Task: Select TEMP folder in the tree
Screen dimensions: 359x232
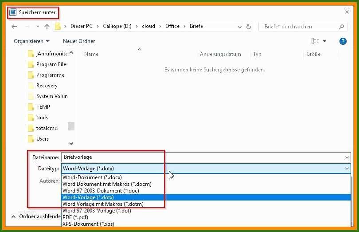Action: pyautogui.click(x=39, y=107)
